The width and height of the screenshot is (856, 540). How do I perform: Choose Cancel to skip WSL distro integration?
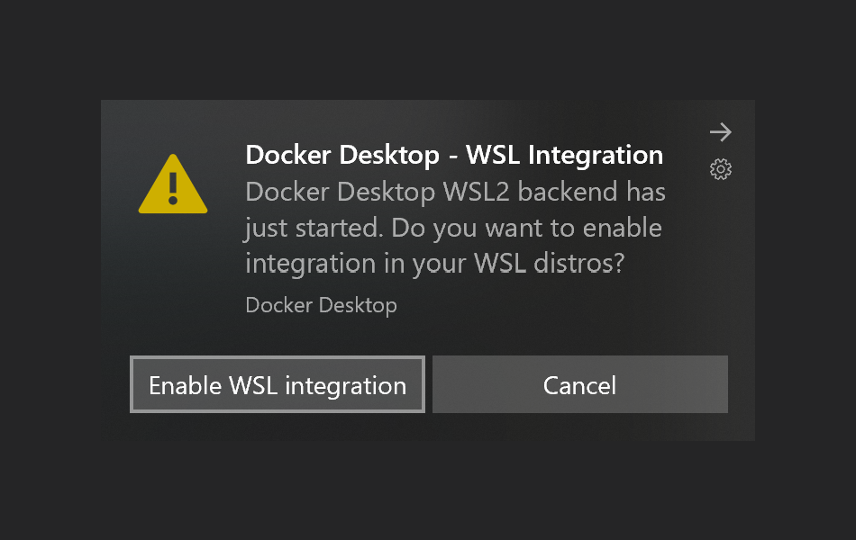[579, 384]
